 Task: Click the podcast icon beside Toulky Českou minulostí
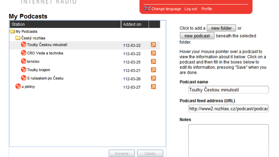pos(23,45)
